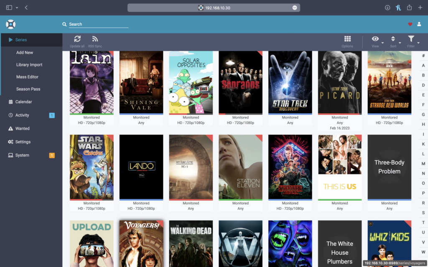Viewport: 428px width, 267px height.
Task: Open the Serial Experiments Lain poster
Action: [92, 82]
